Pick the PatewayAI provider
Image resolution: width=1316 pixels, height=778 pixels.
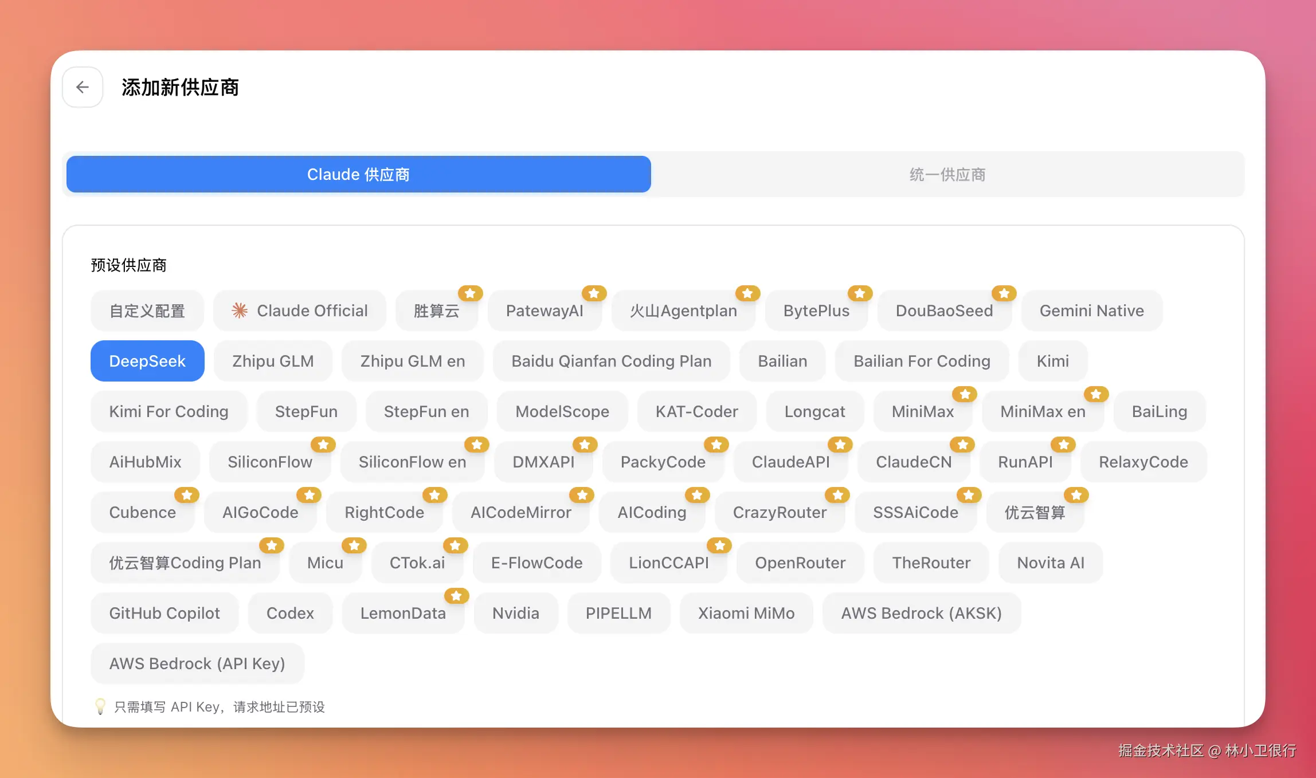(x=545, y=311)
